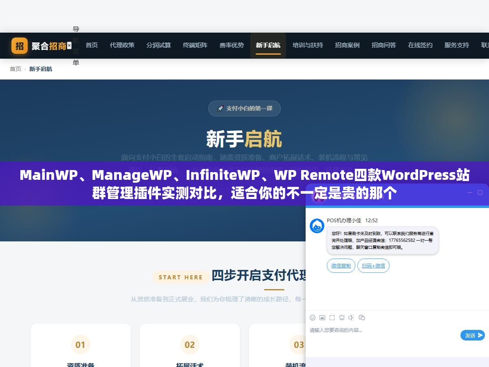The width and height of the screenshot is (489, 367).
Task: Open 招商案例 navigation item
Action: pyautogui.click(x=347, y=45)
